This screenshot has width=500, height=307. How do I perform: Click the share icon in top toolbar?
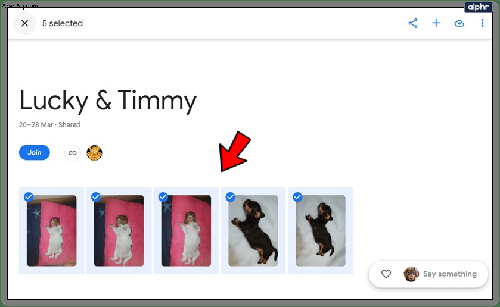413,23
